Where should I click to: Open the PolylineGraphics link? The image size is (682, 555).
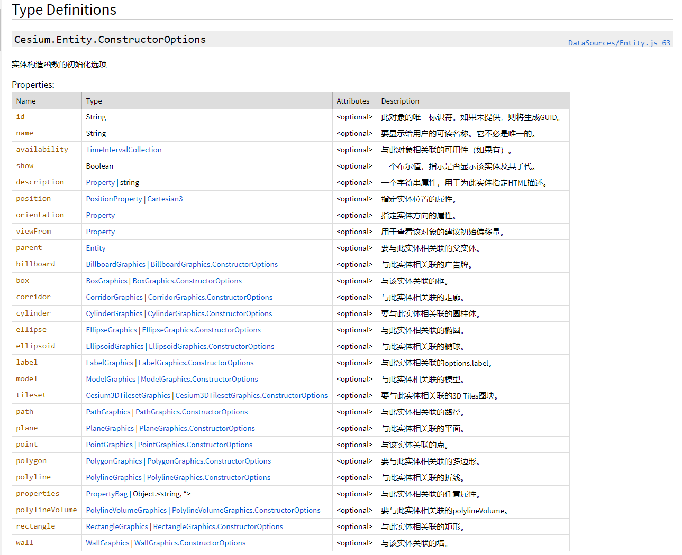(x=114, y=477)
